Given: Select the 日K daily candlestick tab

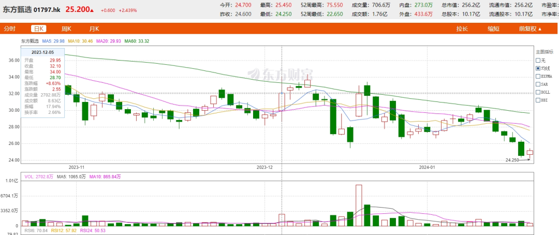Looking at the screenshot, I should click(38, 29).
